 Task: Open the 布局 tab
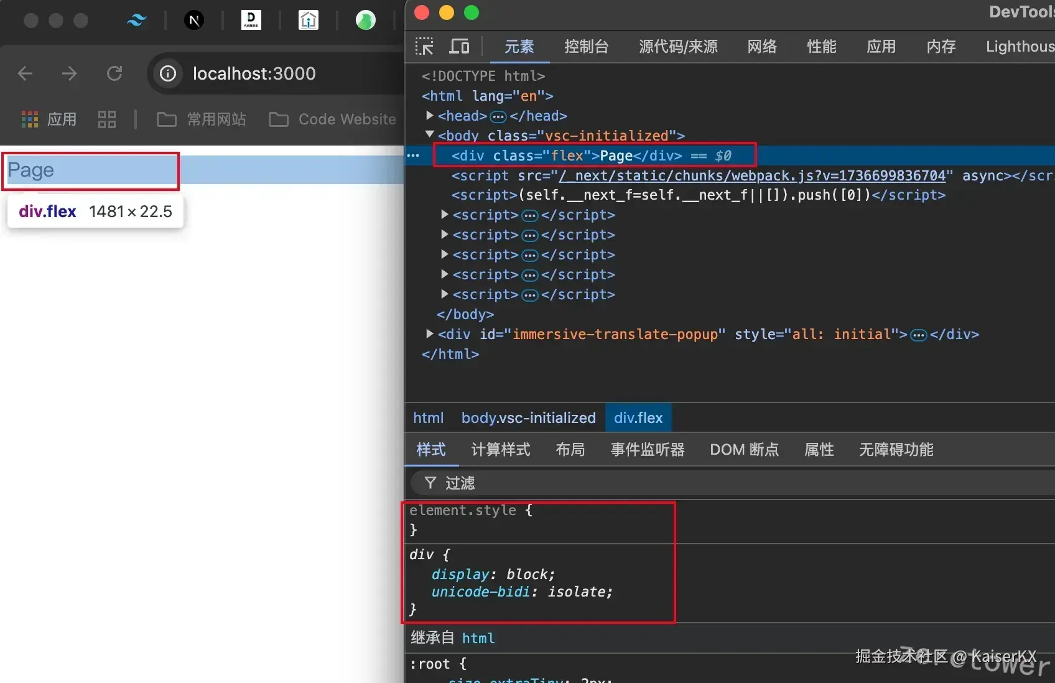pyautogui.click(x=570, y=450)
